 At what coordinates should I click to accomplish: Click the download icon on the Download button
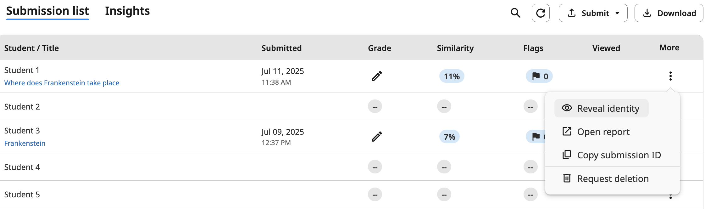[647, 13]
